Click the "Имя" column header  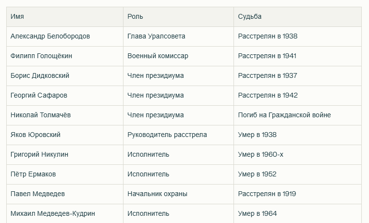pyautogui.click(x=17, y=17)
